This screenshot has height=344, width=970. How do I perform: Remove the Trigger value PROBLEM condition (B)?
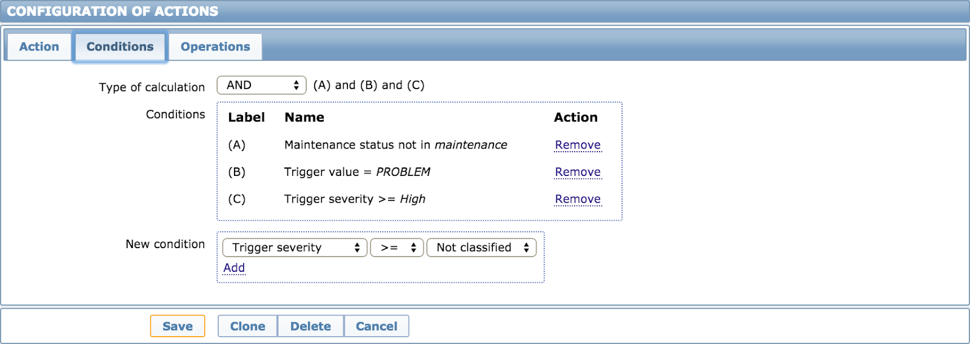578,172
